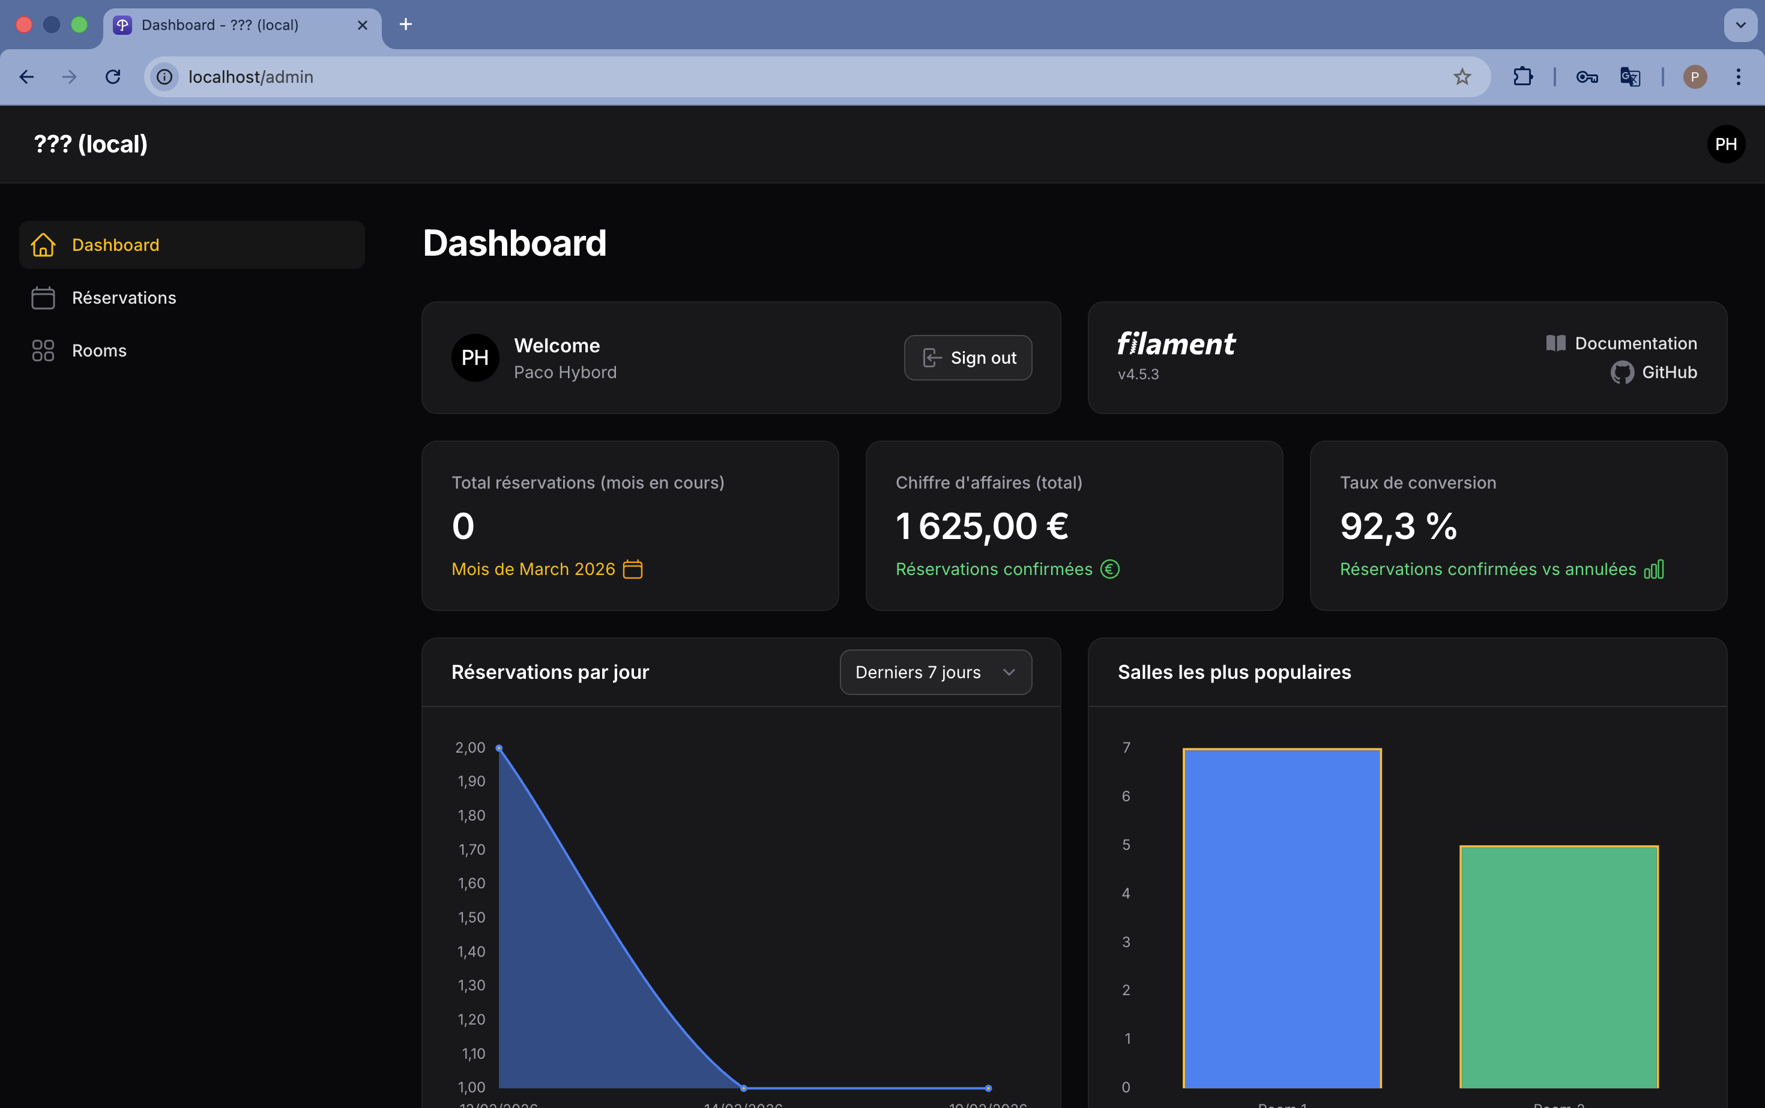Click the bar chart icon in Taux de conversion card

(1655, 568)
